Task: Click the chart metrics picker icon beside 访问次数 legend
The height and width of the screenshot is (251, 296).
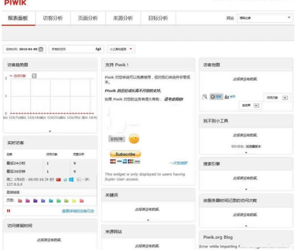Action: [34, 76]
